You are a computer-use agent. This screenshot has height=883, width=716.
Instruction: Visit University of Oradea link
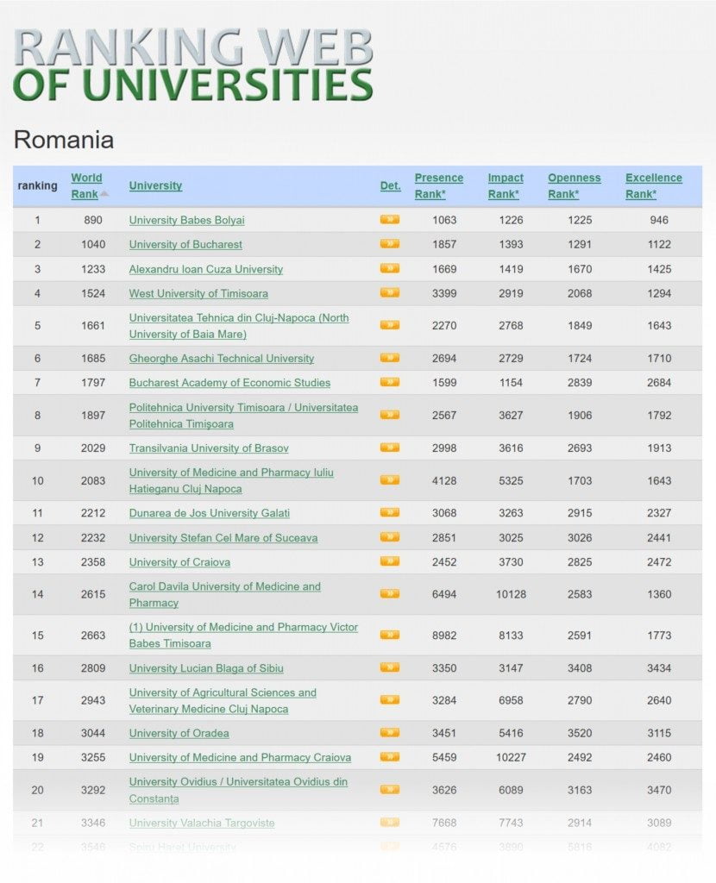[x=179, y=733]
